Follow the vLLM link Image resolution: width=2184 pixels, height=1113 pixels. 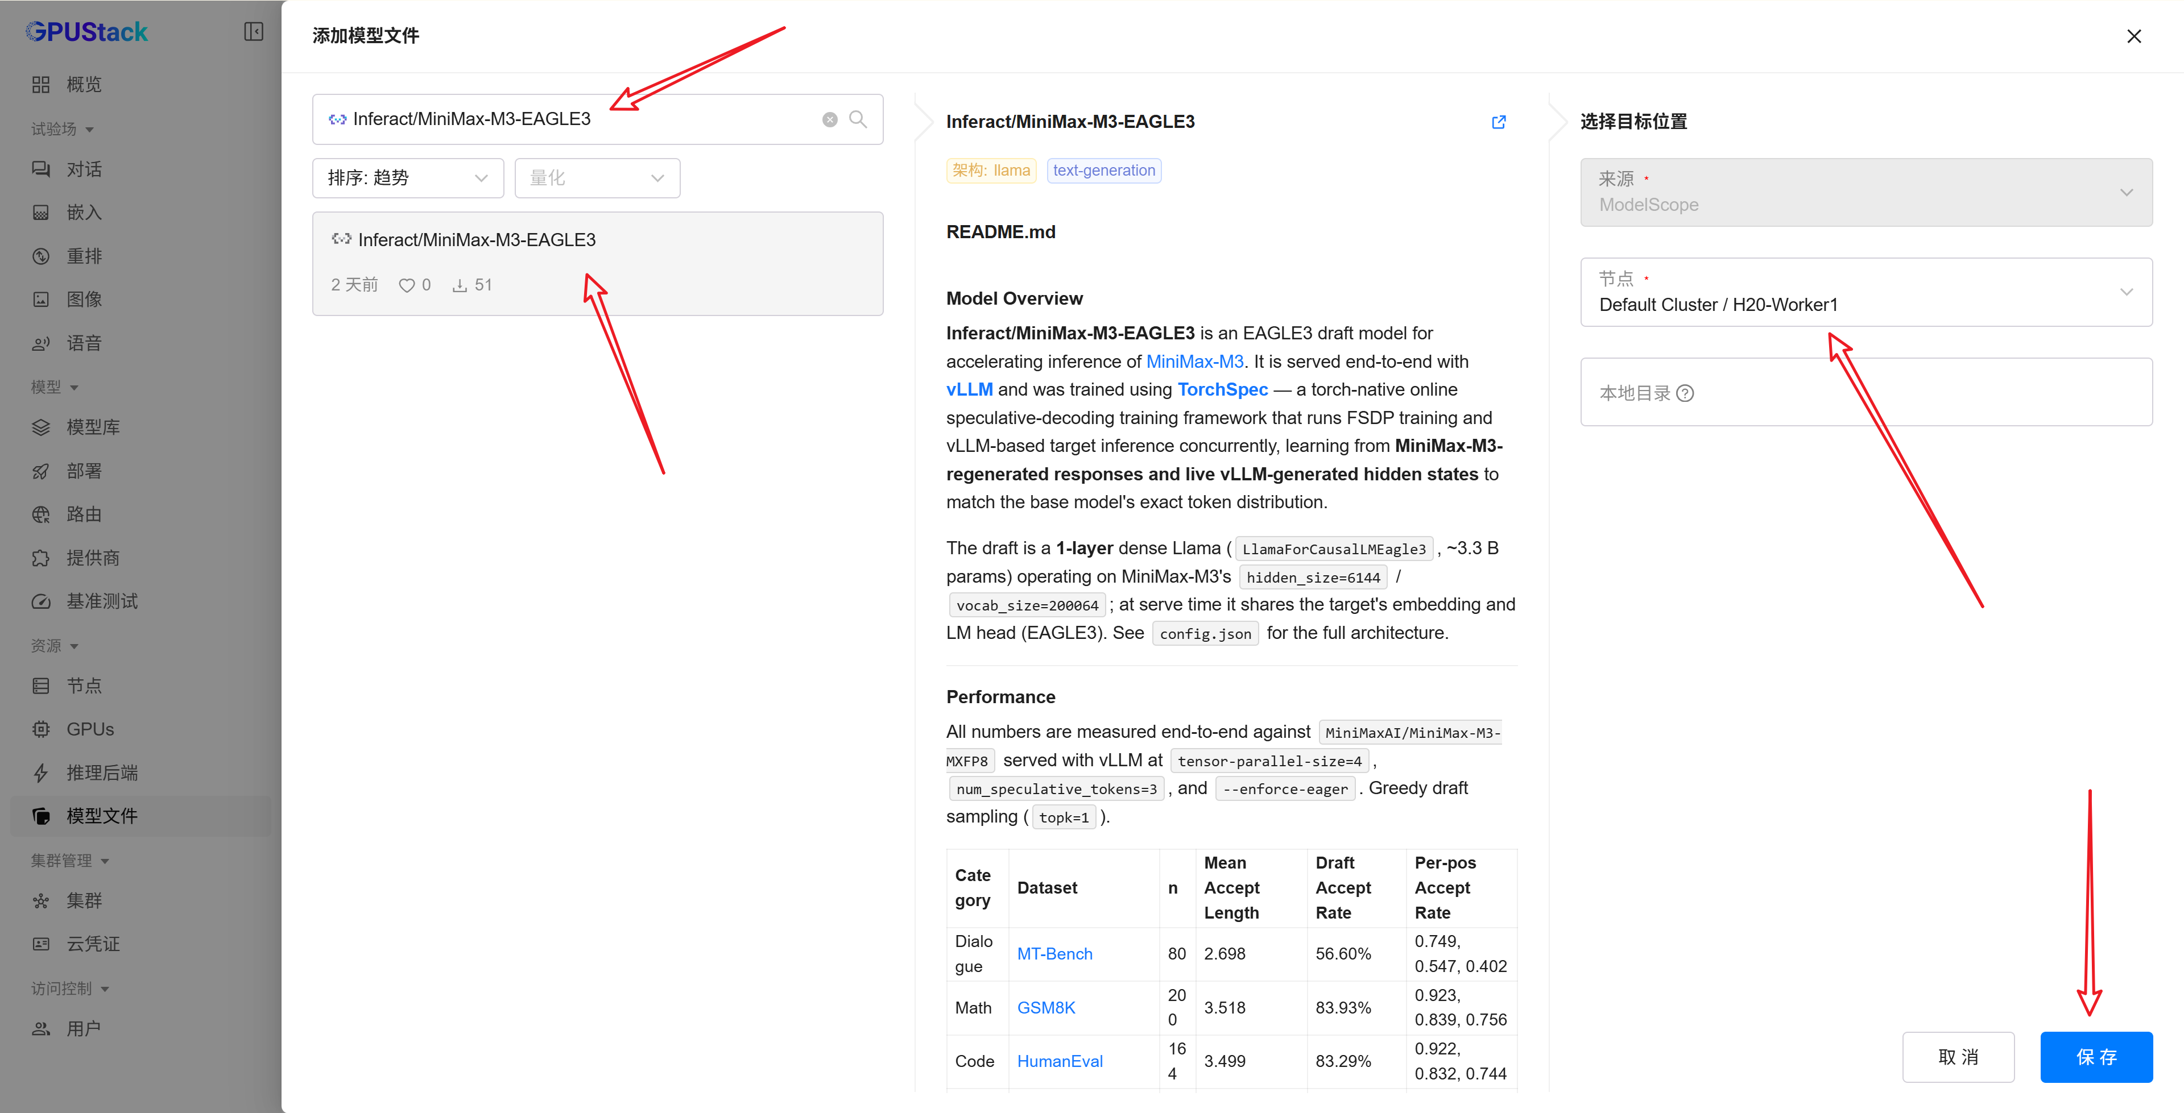pyautogui.click(x=969, y=390)
